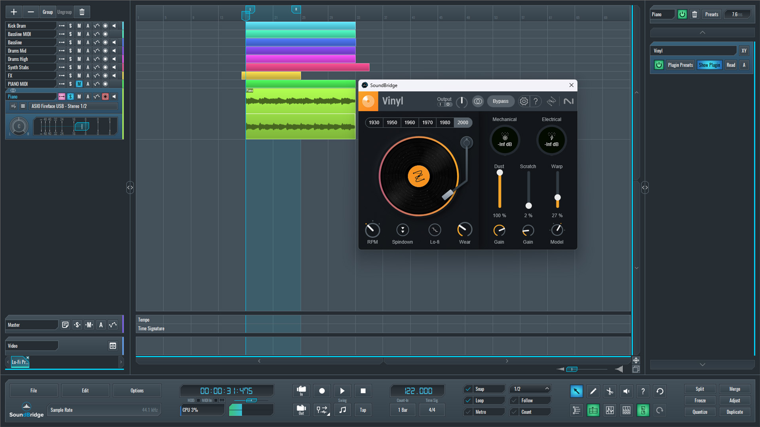The height and width of the screenshot is (427, 760).
Task: Click the Master track notes icon
Action: [65, 325]
